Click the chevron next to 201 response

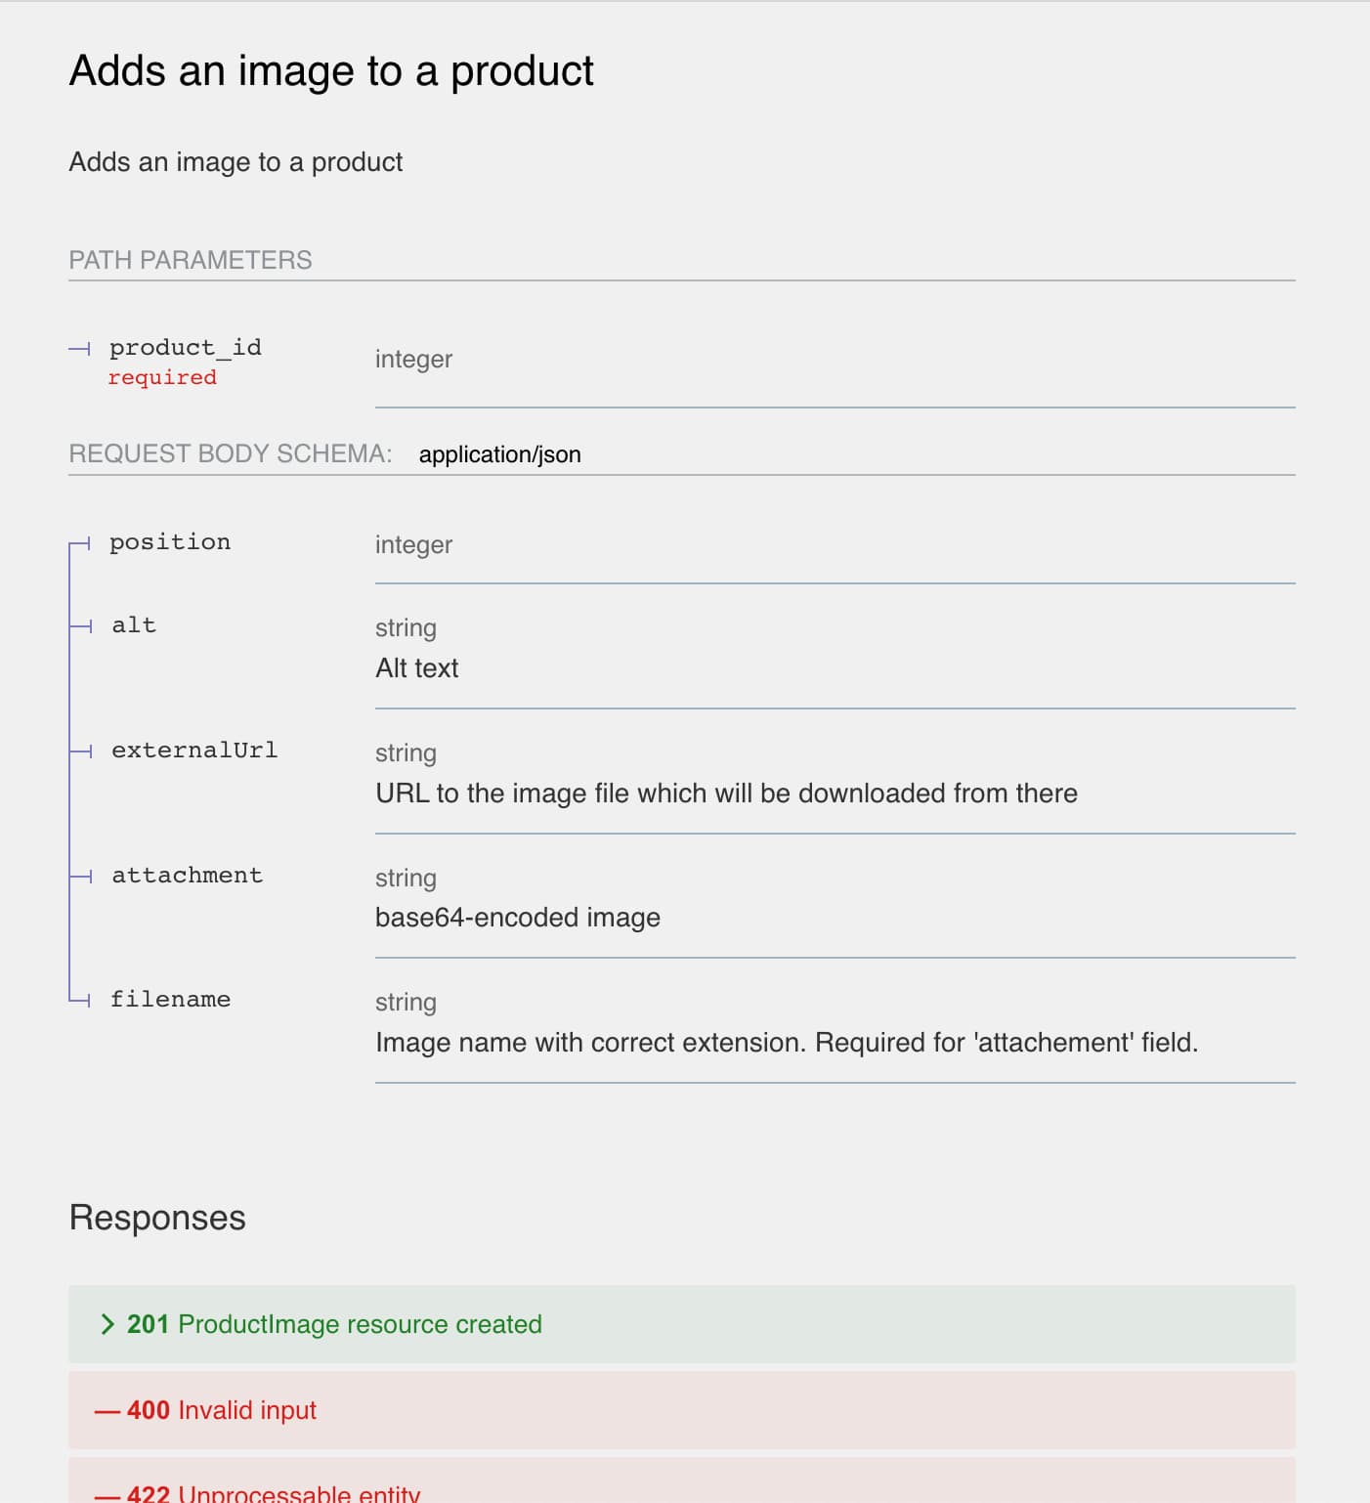coord(107,1324)
